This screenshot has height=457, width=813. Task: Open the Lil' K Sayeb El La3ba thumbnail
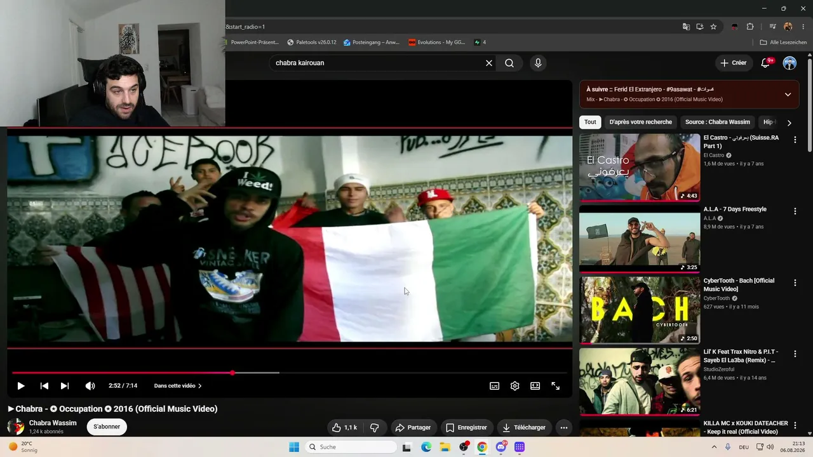pos(640,381)
